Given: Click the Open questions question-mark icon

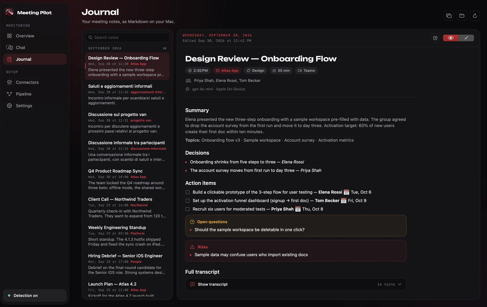Looking at the screenshot, I should point(192,222).
